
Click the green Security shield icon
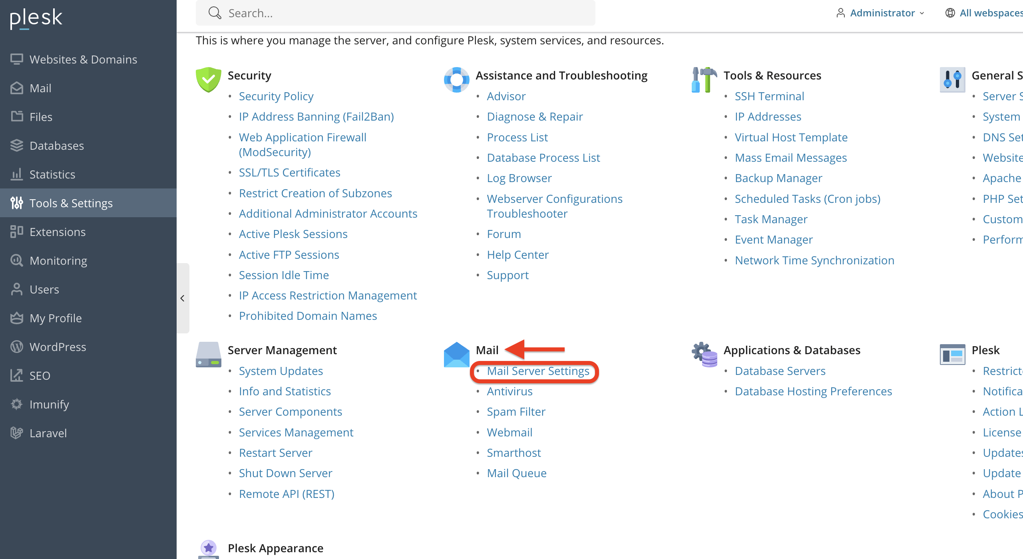209,79
